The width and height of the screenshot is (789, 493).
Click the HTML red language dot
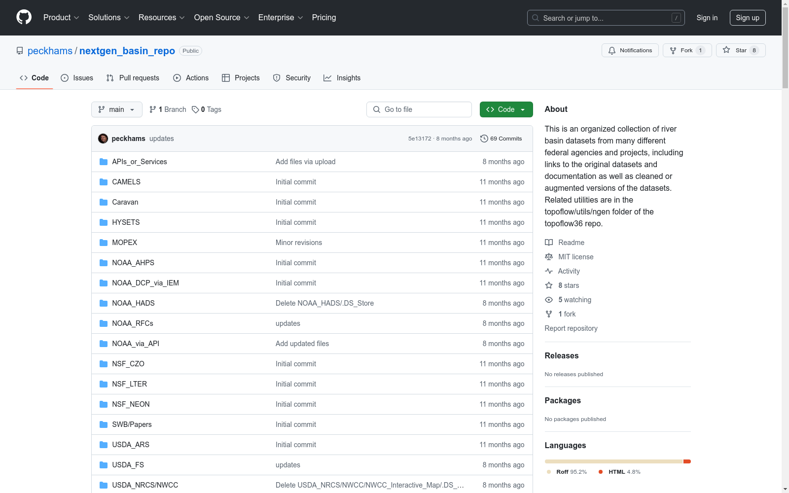[601, 472]
